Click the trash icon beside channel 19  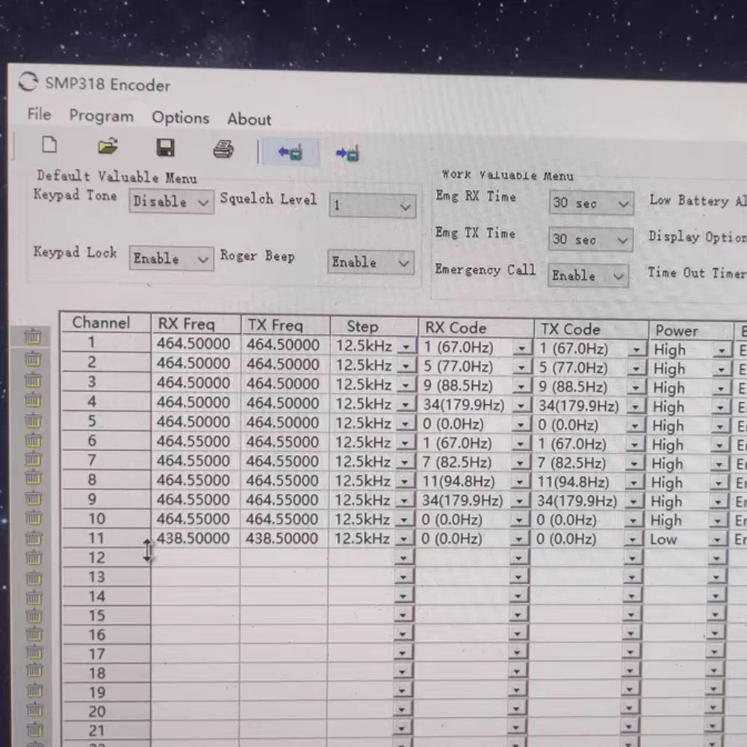[x=34, y=689]
